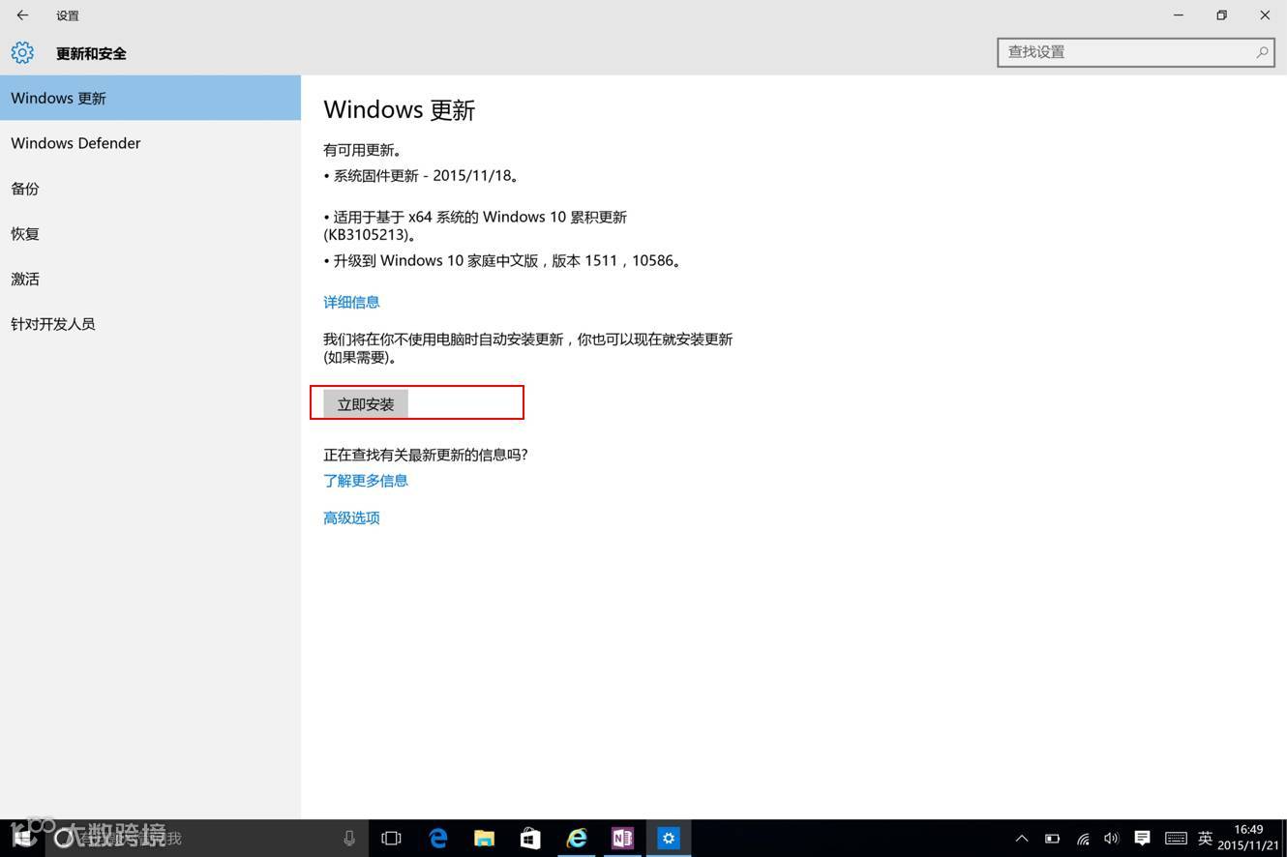This screenshot has width=1287, height=857.
Task: Click the 系统固件更新 - 2015/11/18 entry
Action: 423,176
